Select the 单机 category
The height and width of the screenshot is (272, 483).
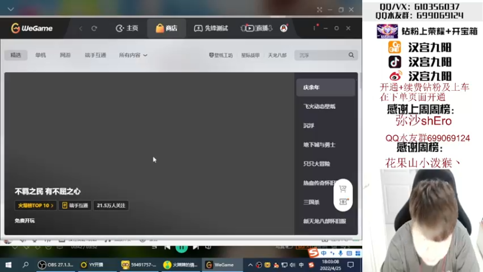pyautogui.click(x=40, y=55)
